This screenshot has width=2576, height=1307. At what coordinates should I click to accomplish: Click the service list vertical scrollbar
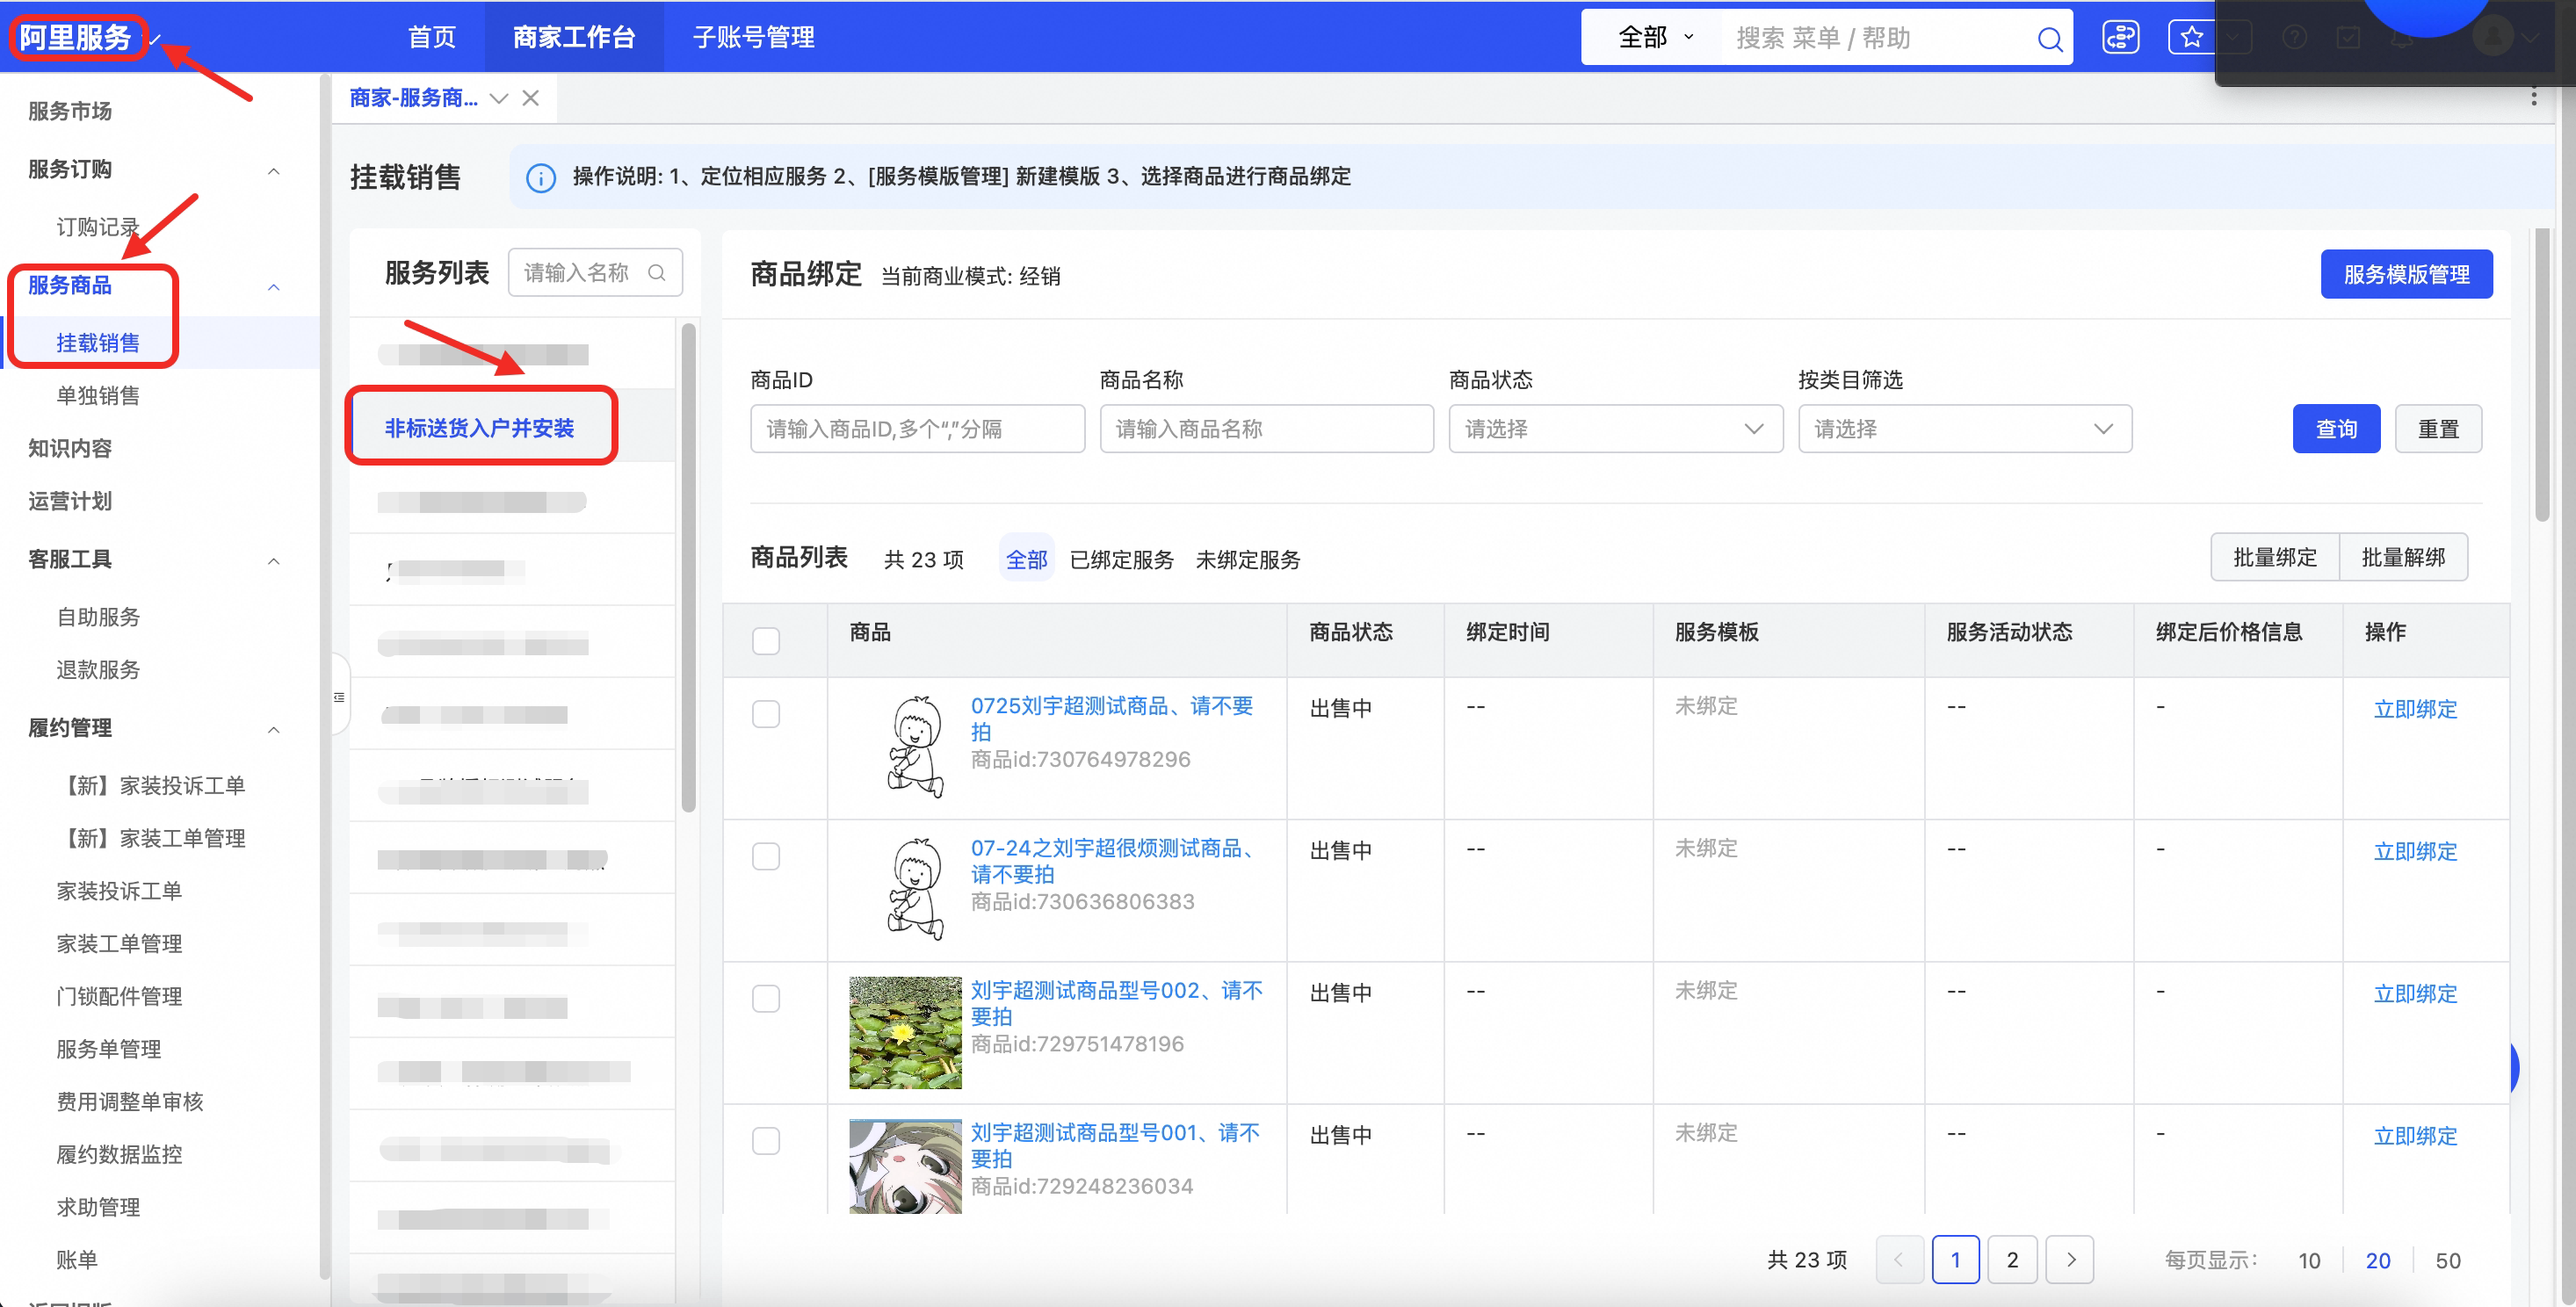(688, 567)
